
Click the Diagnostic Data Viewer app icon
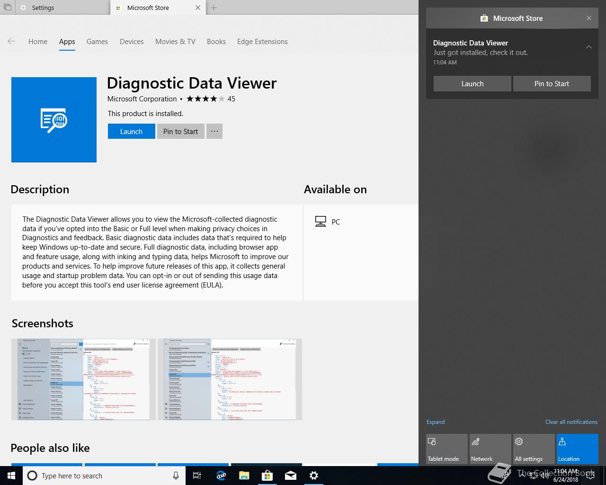(x=54, y=120)
